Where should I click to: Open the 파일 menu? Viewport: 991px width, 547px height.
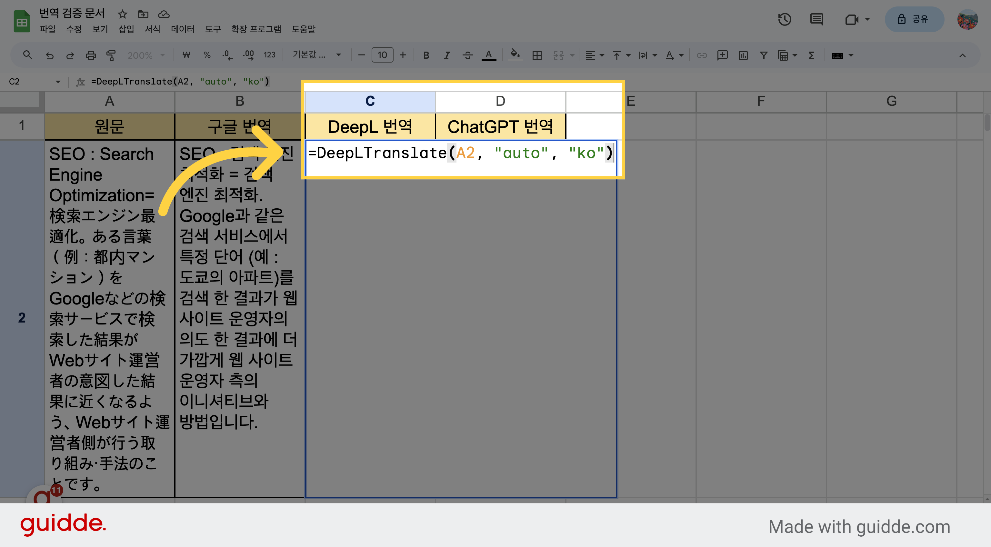click(48, 29)
